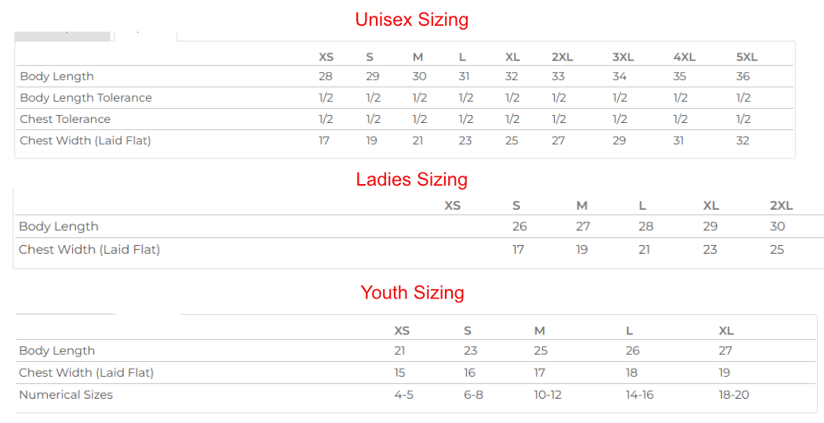Select the 2XL column header in Ladies table

pyautogui.click(x=781, y=206)
